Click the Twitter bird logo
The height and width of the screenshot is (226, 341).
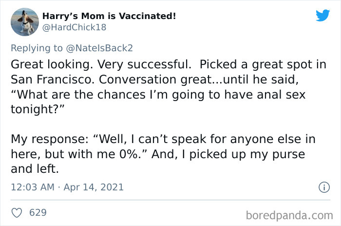[x=322, y=15]
